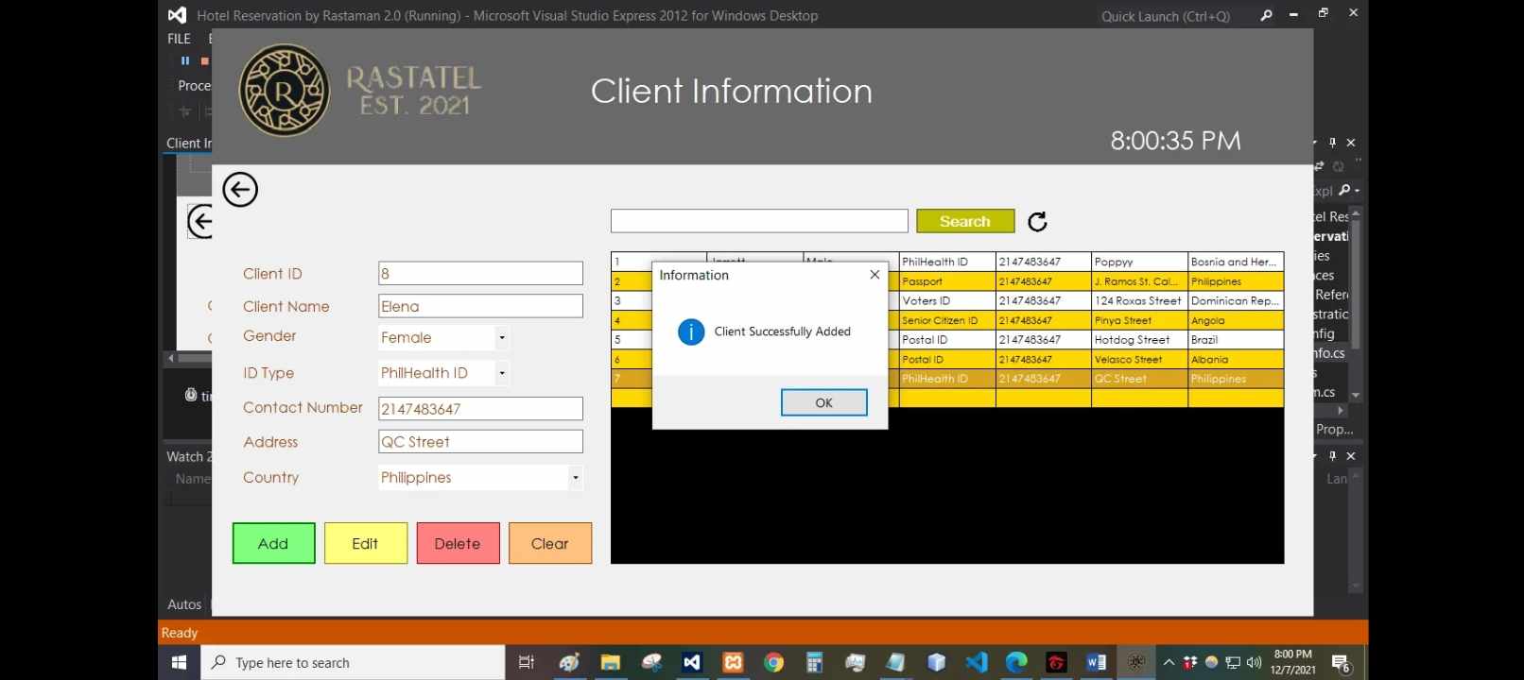Open Task View from the taskbar

527,663
